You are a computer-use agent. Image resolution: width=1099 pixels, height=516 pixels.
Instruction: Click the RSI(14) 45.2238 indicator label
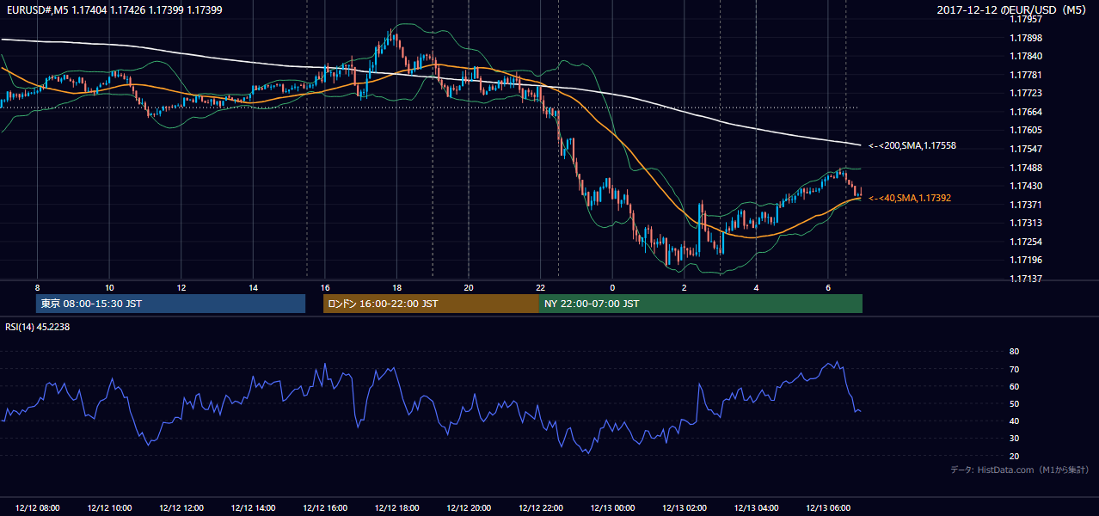(38, 327)
